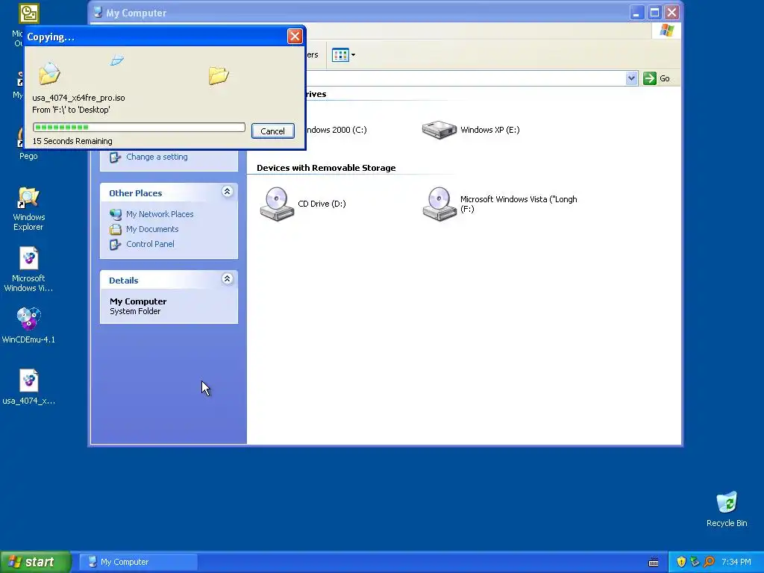The height and width of the screenshot is (573, 764).
Task: Select the Microsoft Windows Vista (F:) drive icon
Action: click(439, 204)
